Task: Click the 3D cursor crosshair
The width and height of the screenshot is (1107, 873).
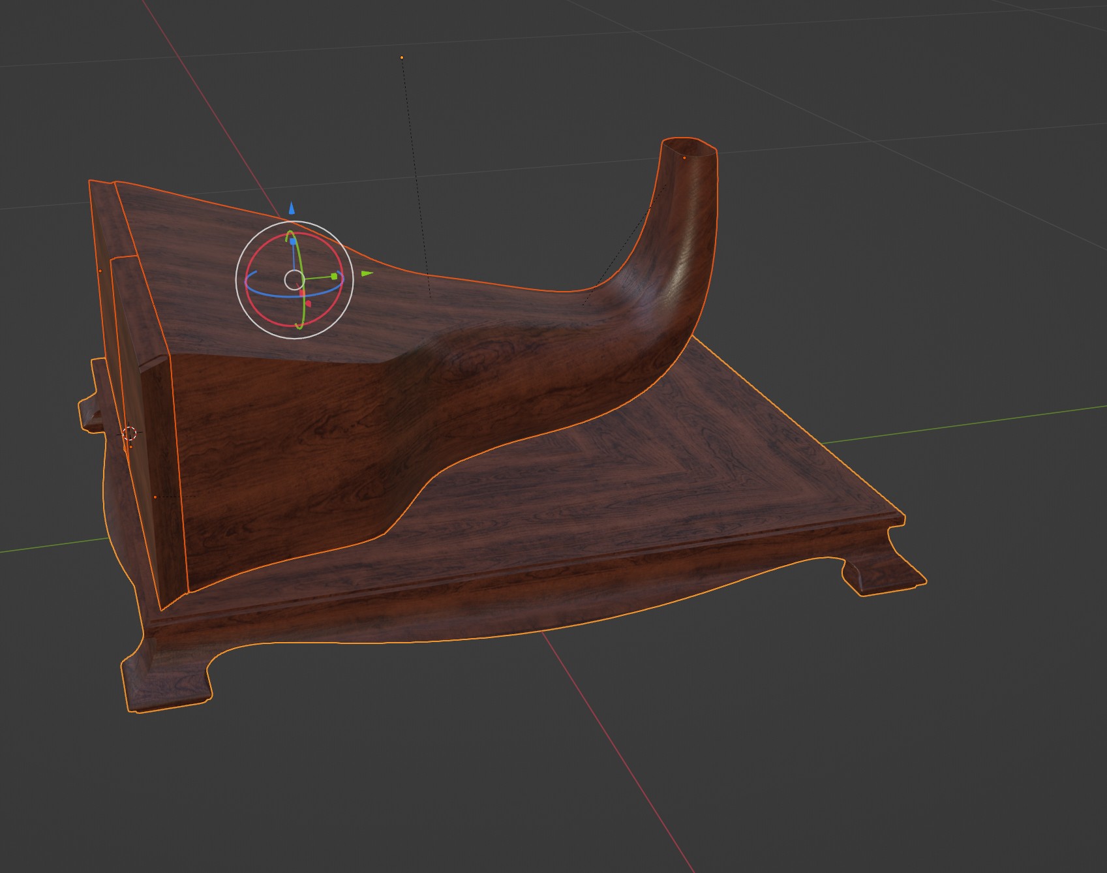Action: coord(129,433)
